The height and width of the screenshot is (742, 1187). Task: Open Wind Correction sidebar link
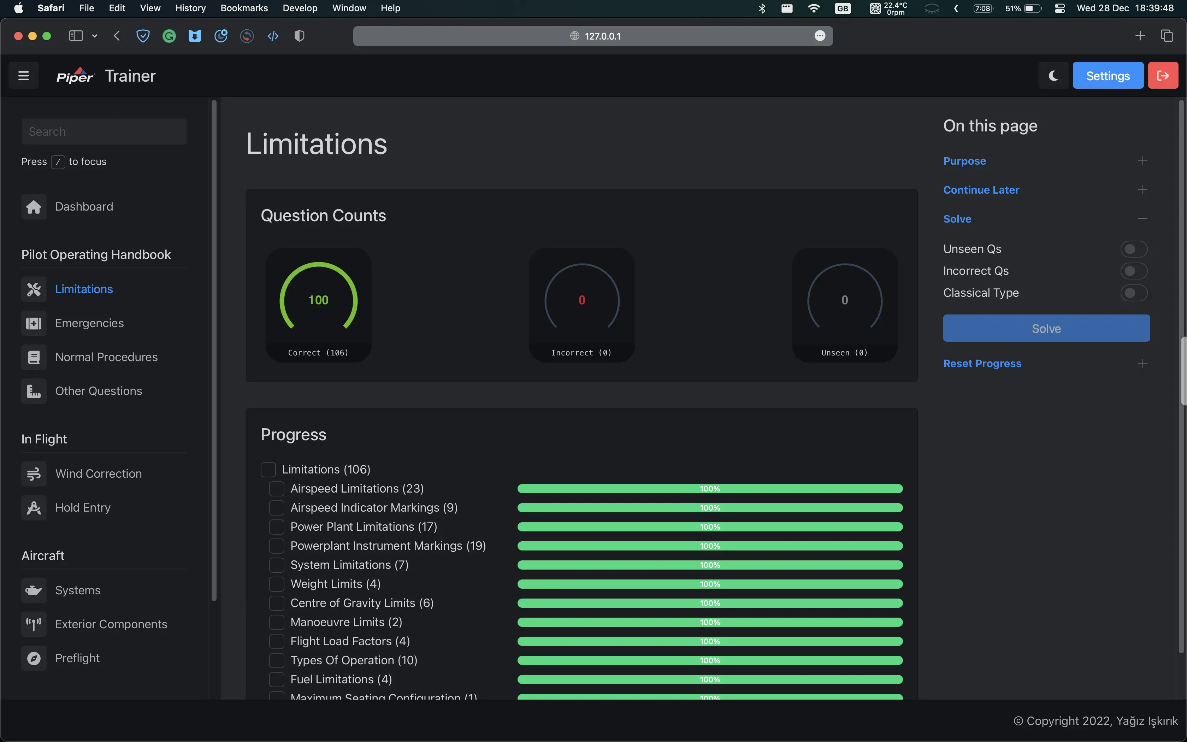(x=98, y=473)
